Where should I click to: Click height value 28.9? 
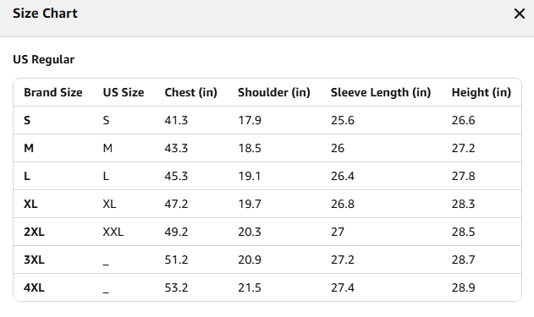pyautogui.click(x=464, y=287)
